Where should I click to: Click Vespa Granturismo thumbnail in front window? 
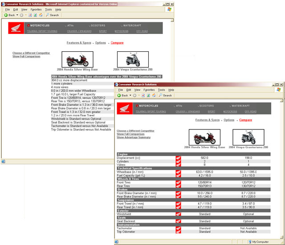click(248, 137)
